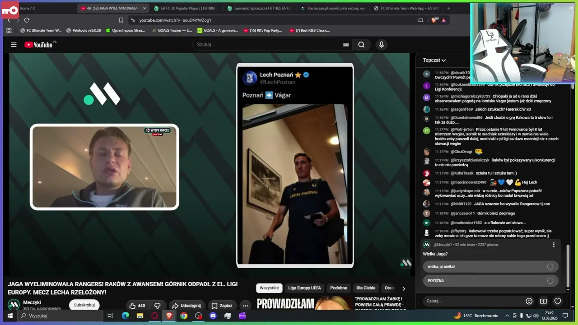Switch to Leonardo Spinazzola FUTTIES tab

coord(260,8)
